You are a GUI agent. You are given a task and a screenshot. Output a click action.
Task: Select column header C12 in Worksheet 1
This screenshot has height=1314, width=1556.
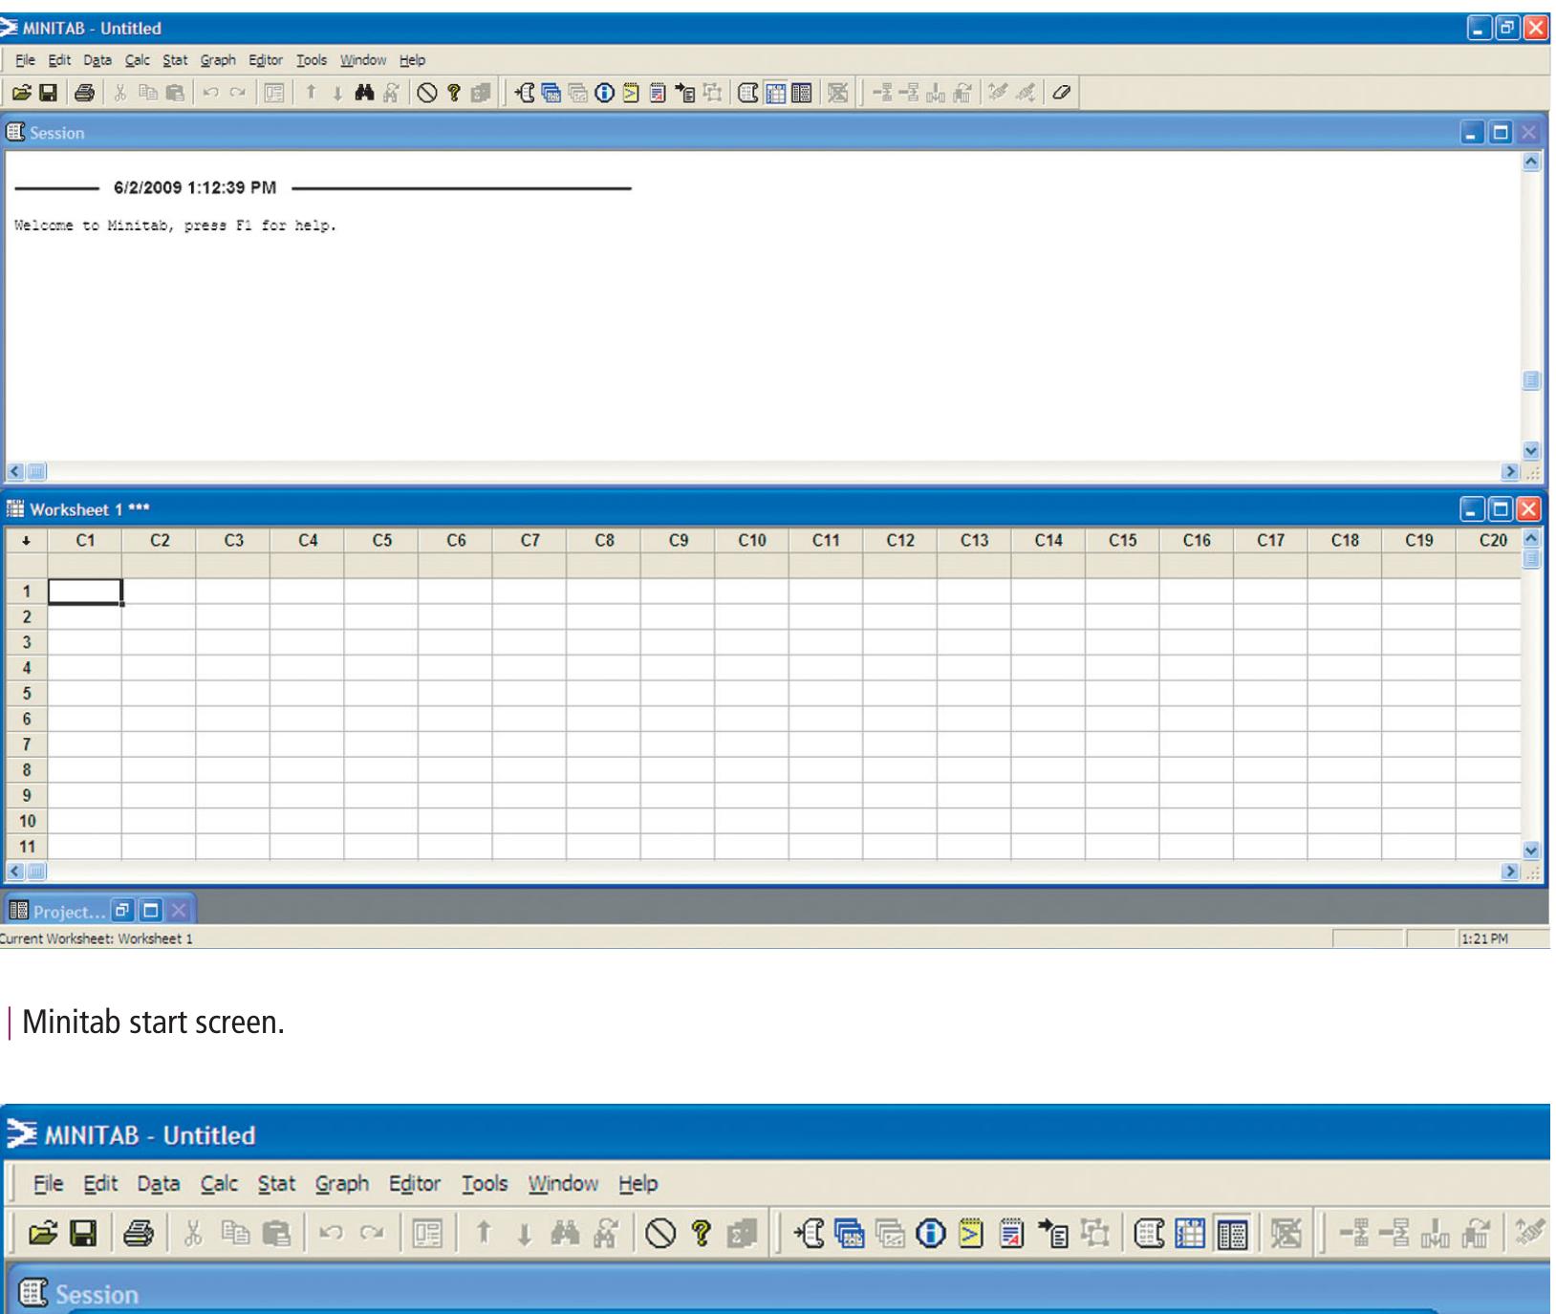click(899, 541)
